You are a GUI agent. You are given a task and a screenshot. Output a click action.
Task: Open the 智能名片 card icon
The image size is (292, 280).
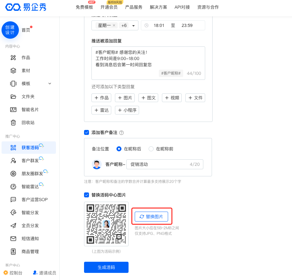[x=13, y=110]
